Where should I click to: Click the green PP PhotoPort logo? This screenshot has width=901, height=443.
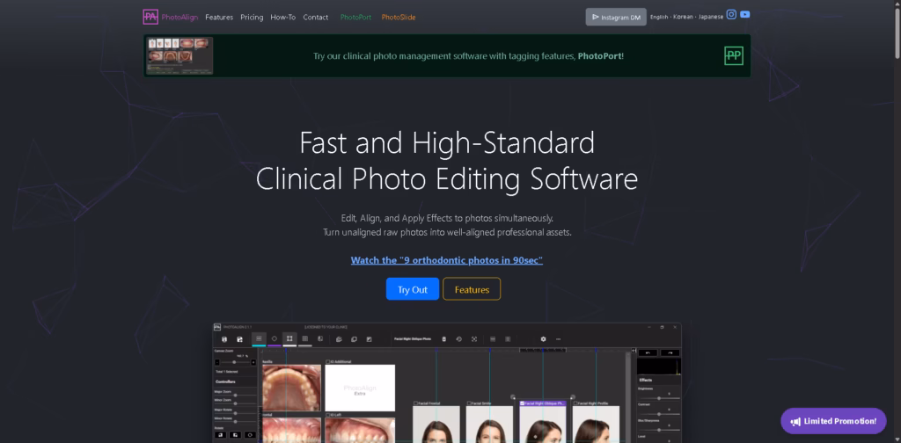tap(734, 55)
